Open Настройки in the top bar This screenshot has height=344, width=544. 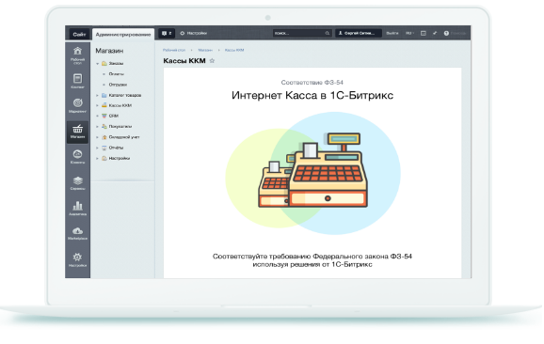click(x=194, y=33)
